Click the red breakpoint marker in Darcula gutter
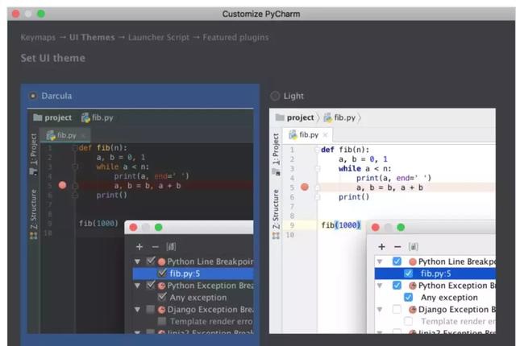Image resolution: width=516 pixels, height=346 pixels. 63,186
